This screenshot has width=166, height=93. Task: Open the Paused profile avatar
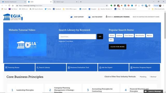pos(158,6)
